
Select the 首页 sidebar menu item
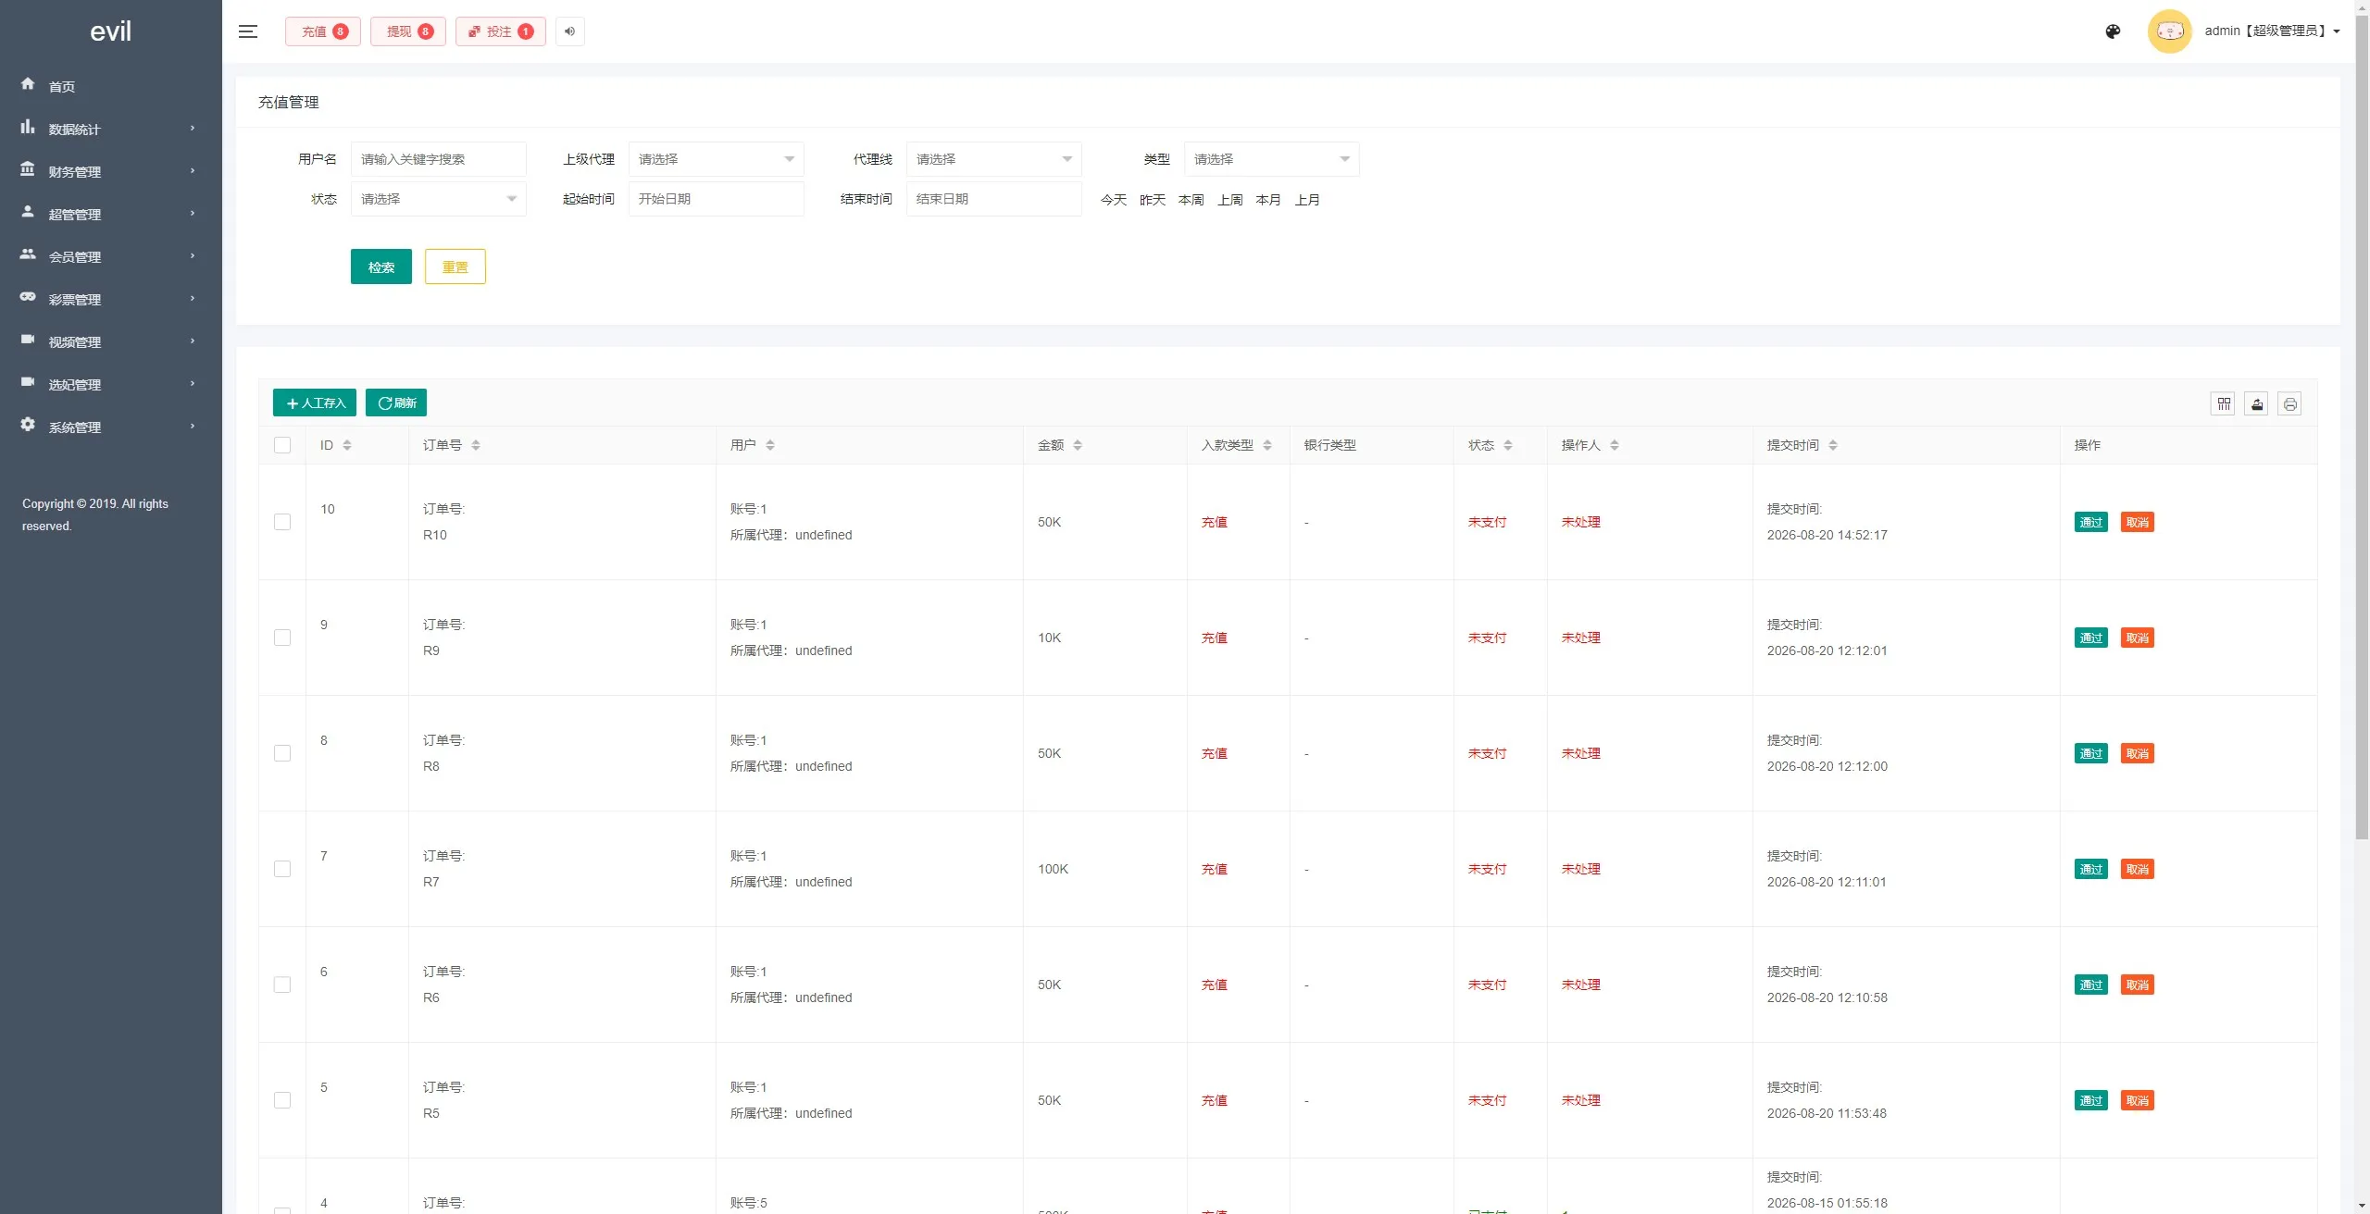point(111,86)
